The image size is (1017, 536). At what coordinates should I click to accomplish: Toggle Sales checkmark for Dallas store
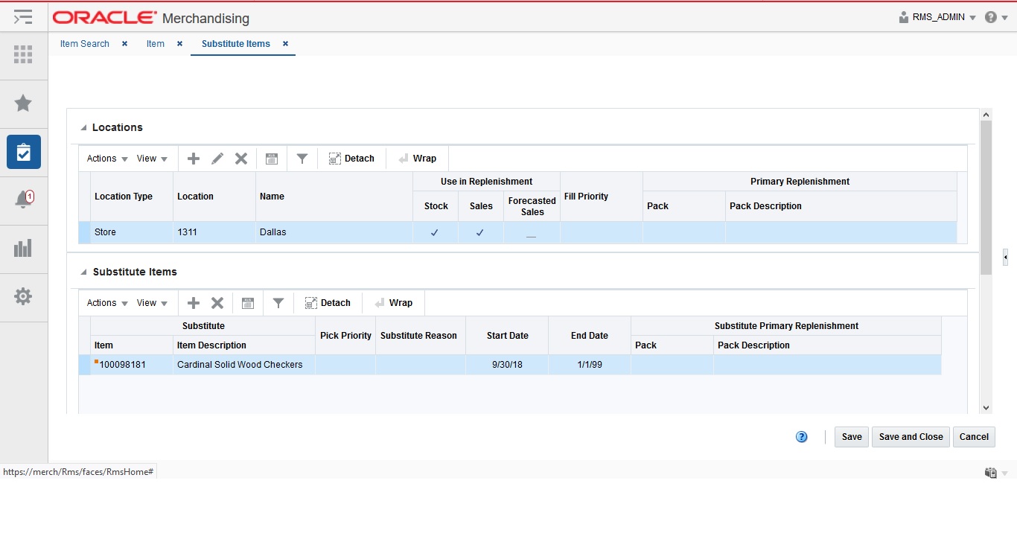click(480, 232)
